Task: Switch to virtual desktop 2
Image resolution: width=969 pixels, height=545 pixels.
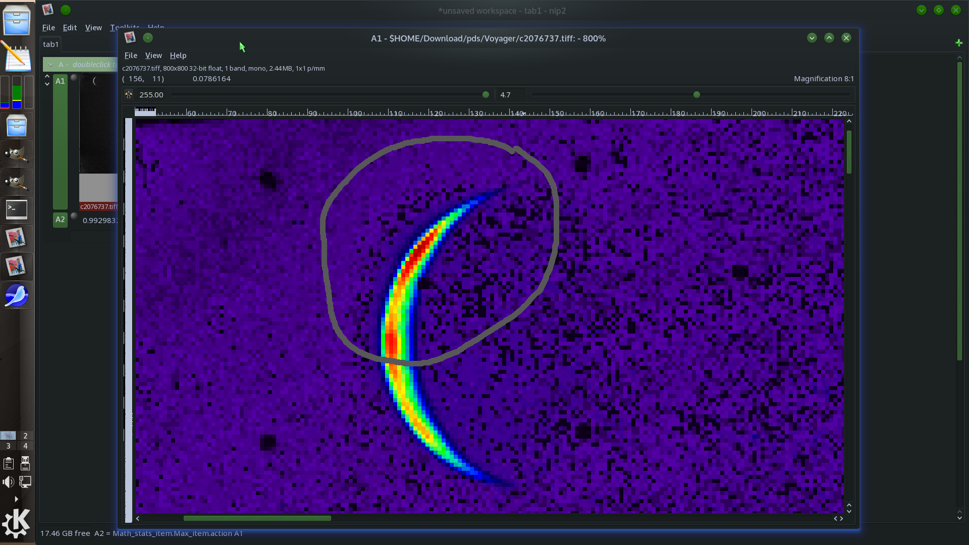Action: point(25,435)
